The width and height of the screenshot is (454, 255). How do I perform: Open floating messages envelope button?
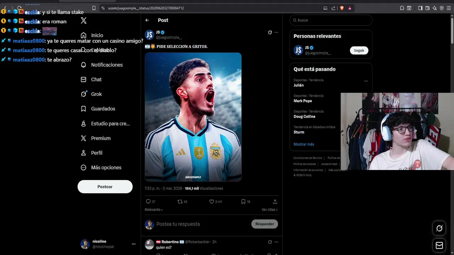(439, 245)
